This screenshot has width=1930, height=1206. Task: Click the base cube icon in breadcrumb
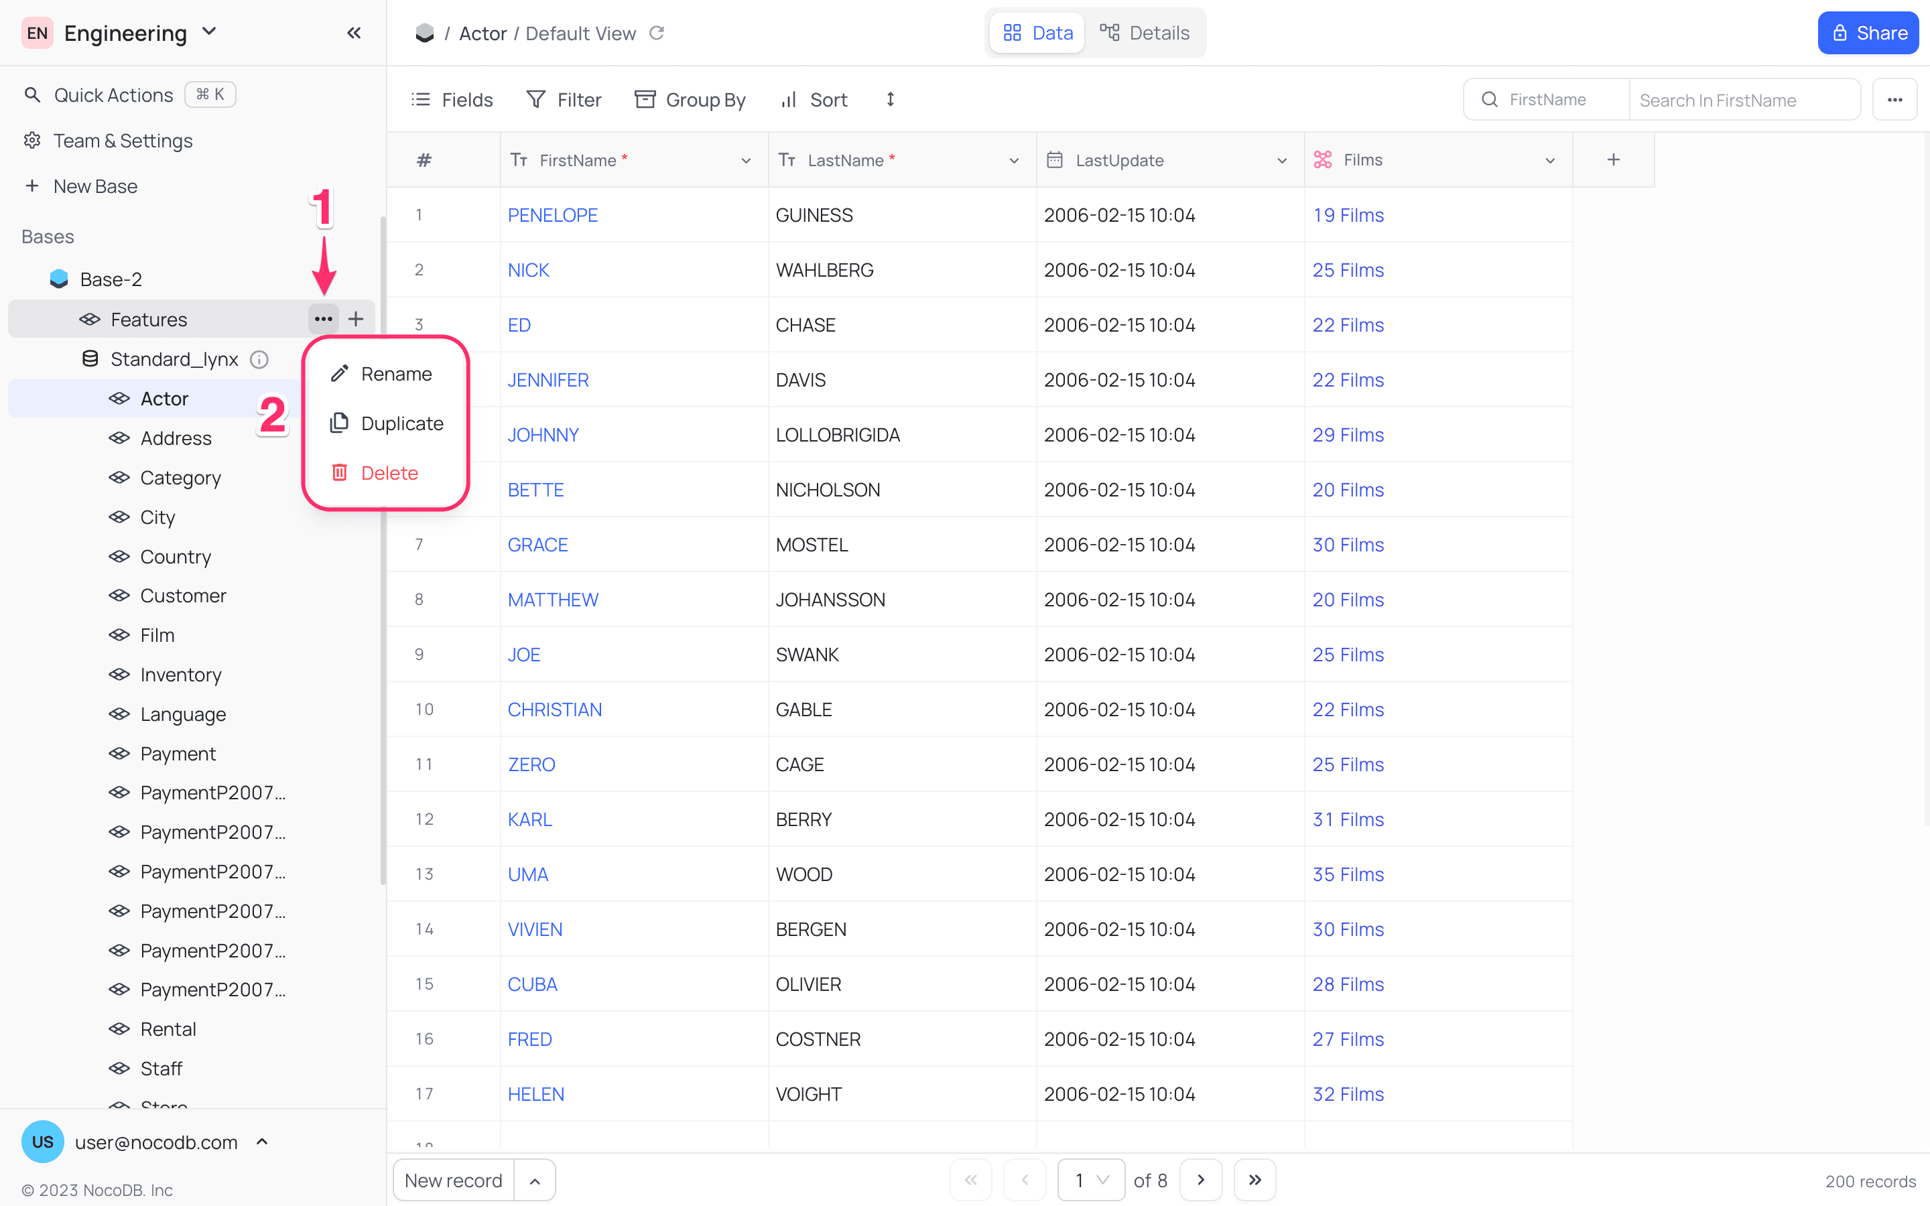(x=425, y=33)
